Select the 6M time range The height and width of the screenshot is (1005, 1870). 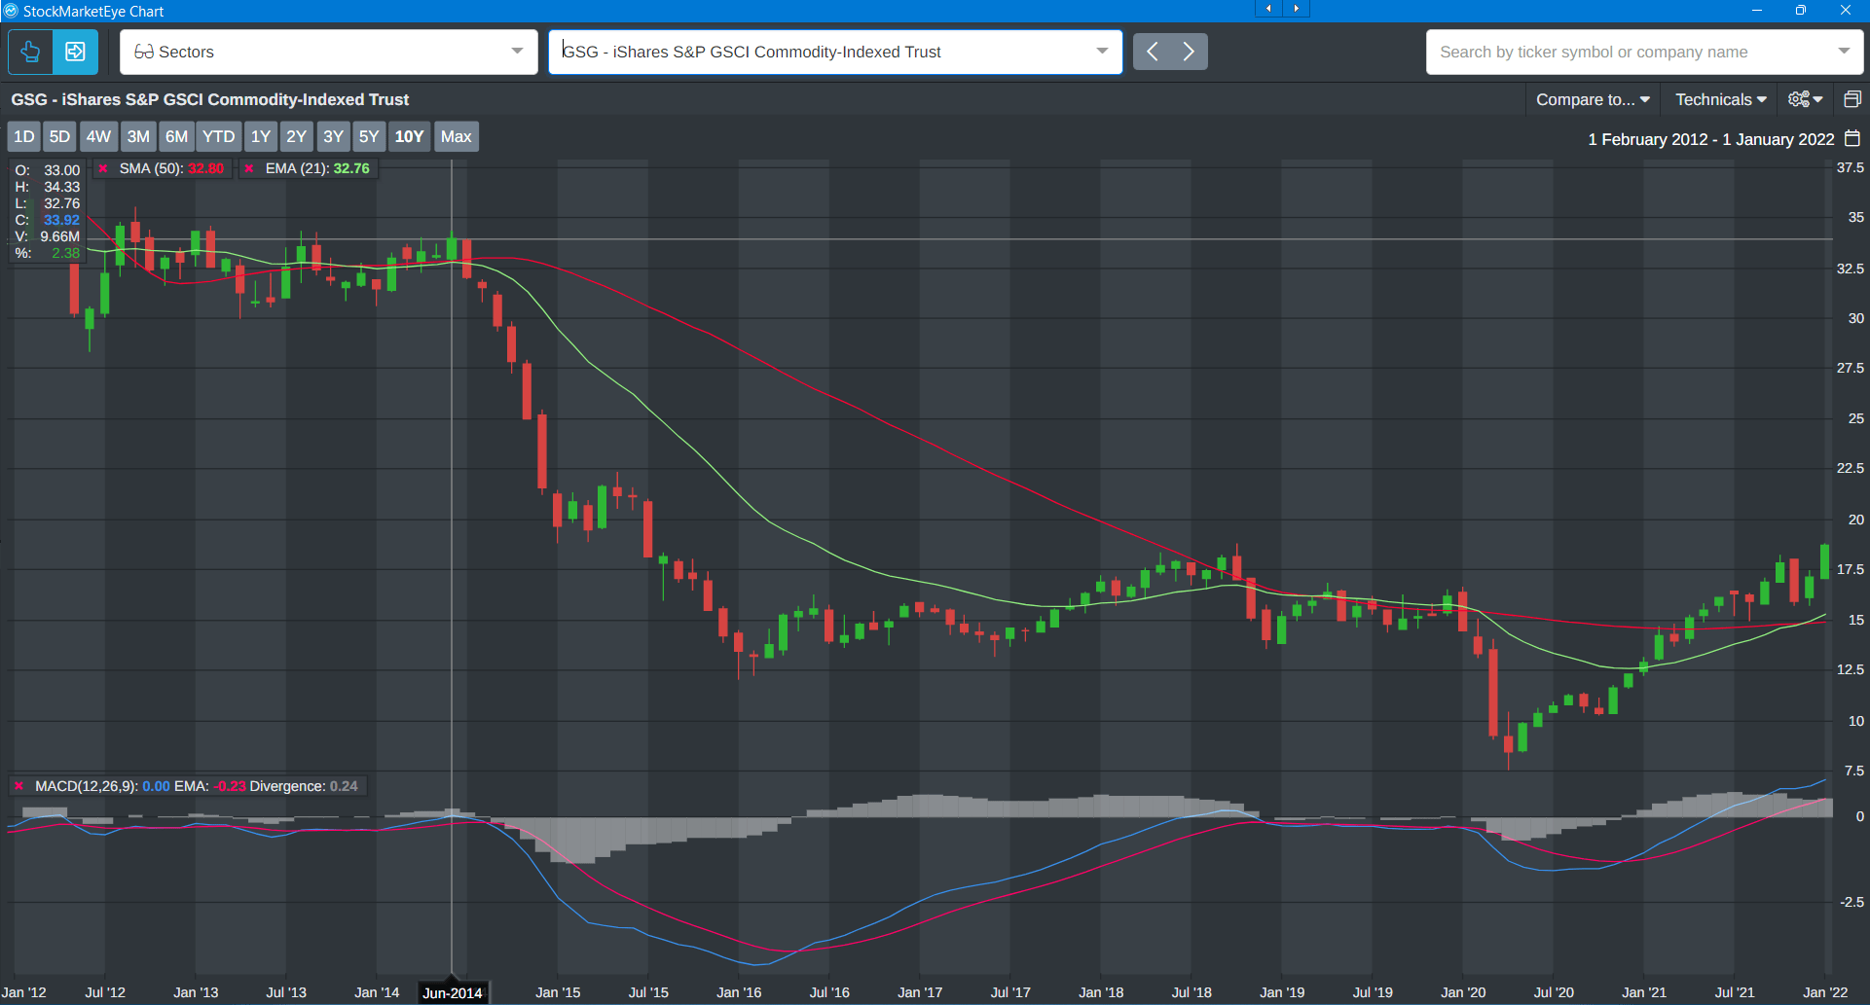point(176,136)
